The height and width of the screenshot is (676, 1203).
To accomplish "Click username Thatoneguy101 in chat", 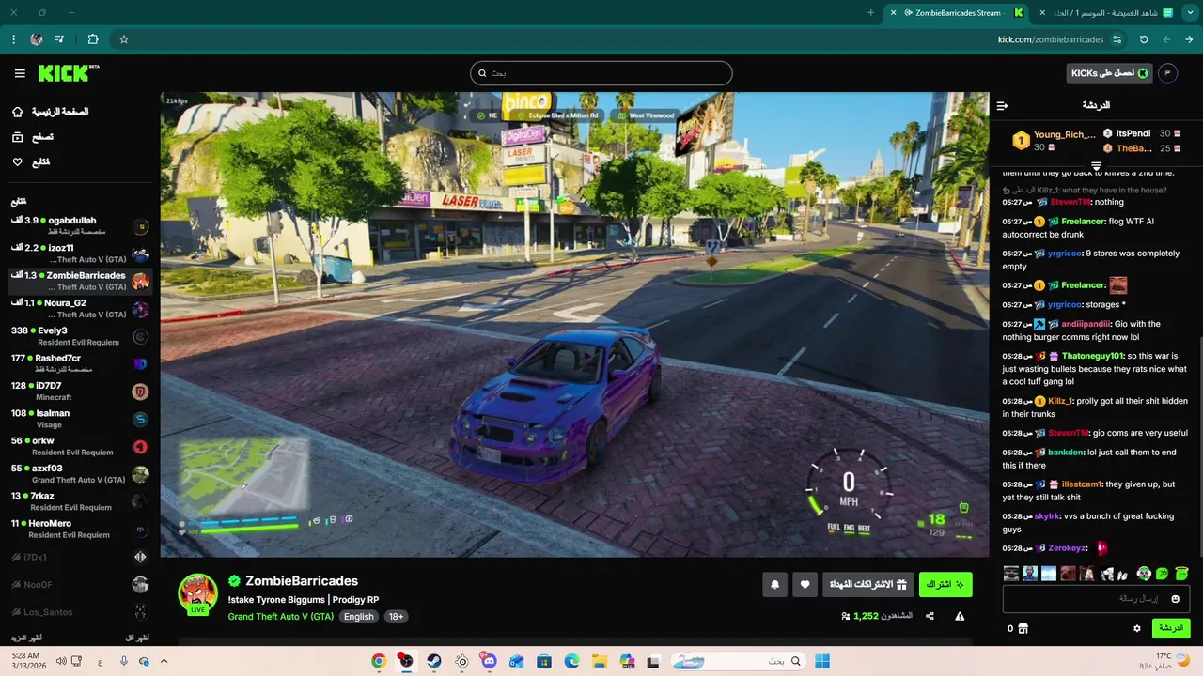I will click(1092, 356).
